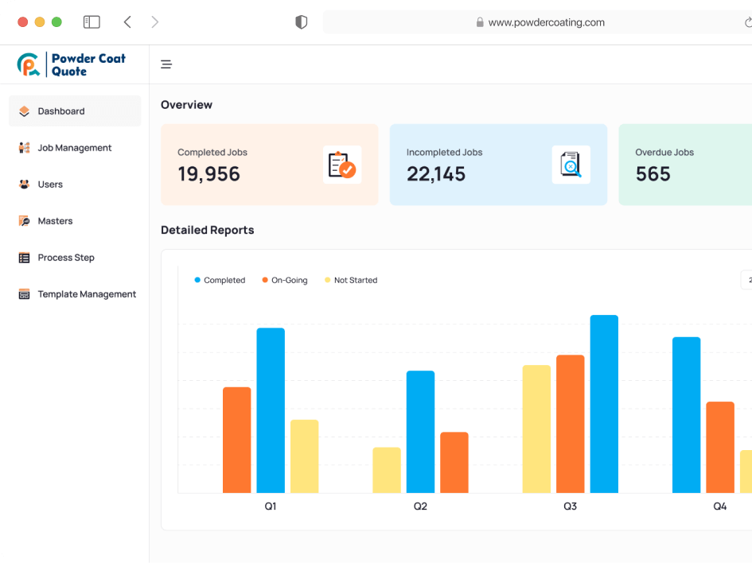Screen dimensions: 752x563
Task: Click the Completed Jobs clipboard icon
Action: tap(341, 165)
